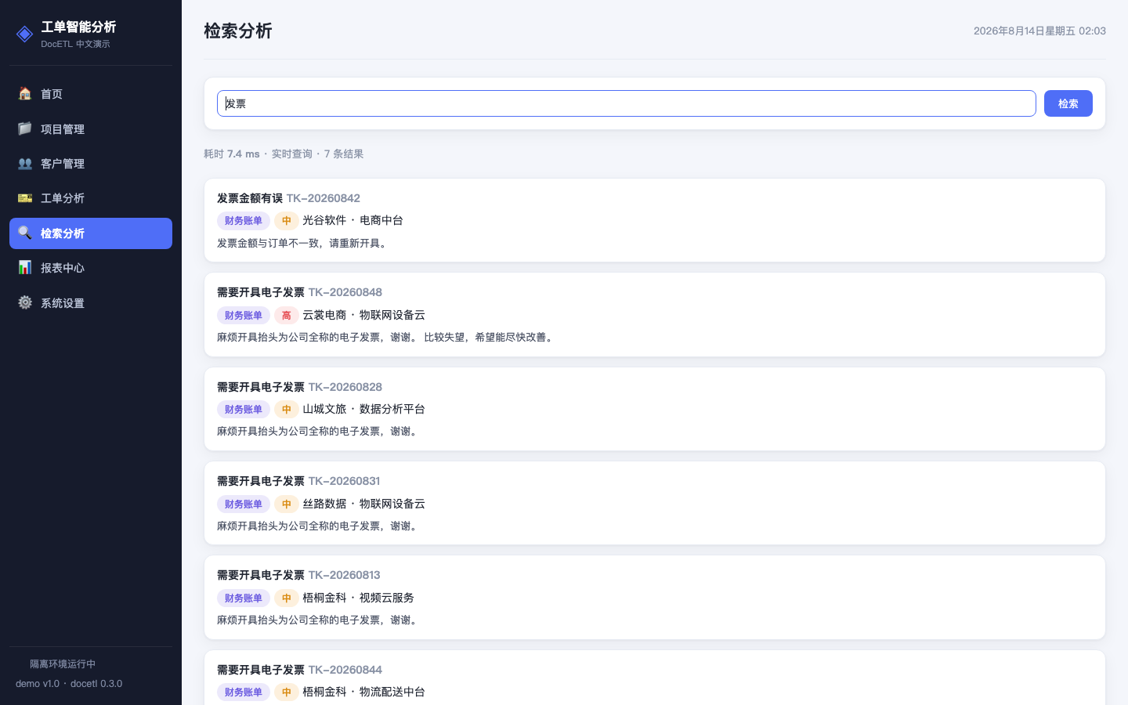The image size is (1128, 705).
Task: Click 梧桐金科 · 物流配送中台 customer text
Action: (x=363, y=692)
